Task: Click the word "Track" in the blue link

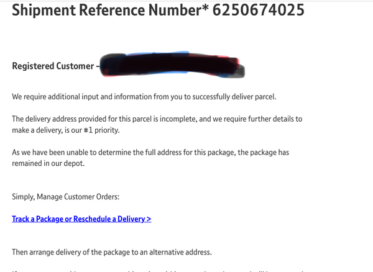Action: coord(22,219)
